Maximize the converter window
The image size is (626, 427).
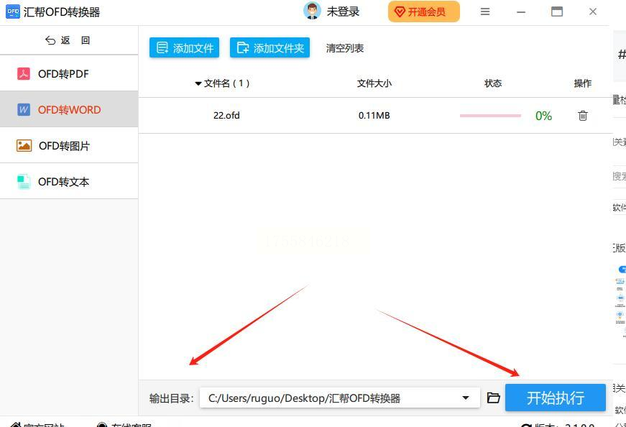556,12
